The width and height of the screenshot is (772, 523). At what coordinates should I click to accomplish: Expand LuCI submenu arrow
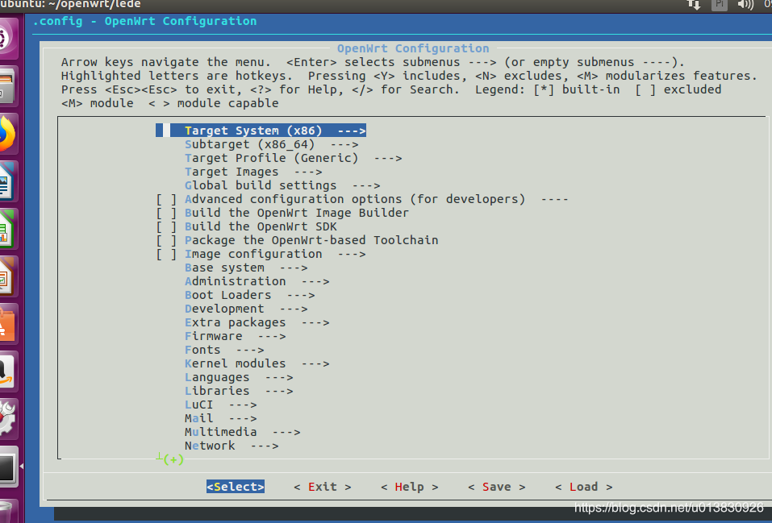pyautogui.click(x=243, y=405)
